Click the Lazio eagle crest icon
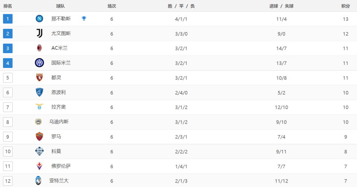This screenshot has width=357, height=187. pyautogui.click(x=39, y=107)
